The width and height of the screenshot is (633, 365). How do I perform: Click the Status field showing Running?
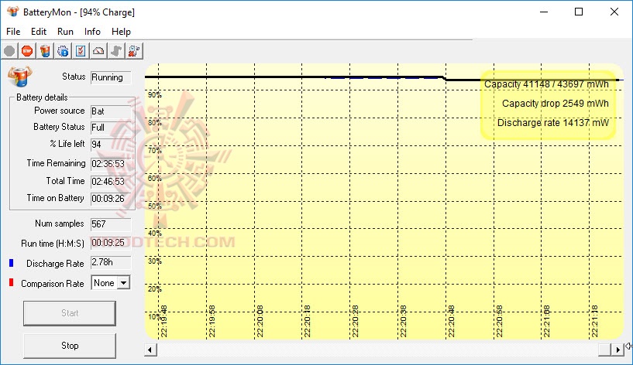pos(111,77)
